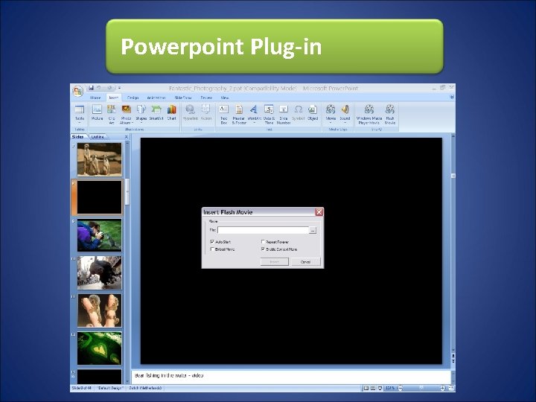This screenshot has width=536, height=402.
Task: Open the WordArt gallery
Action: [254, 114]
